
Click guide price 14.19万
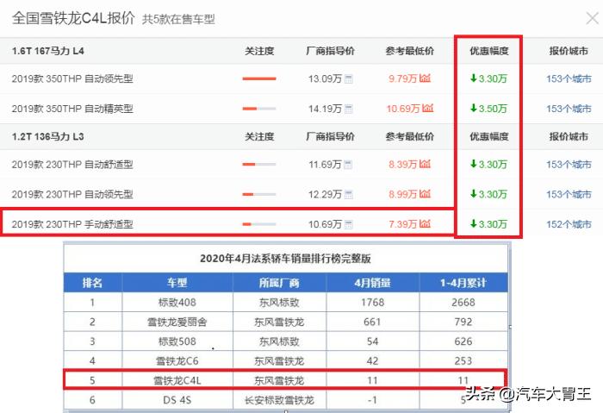(325, 109)
